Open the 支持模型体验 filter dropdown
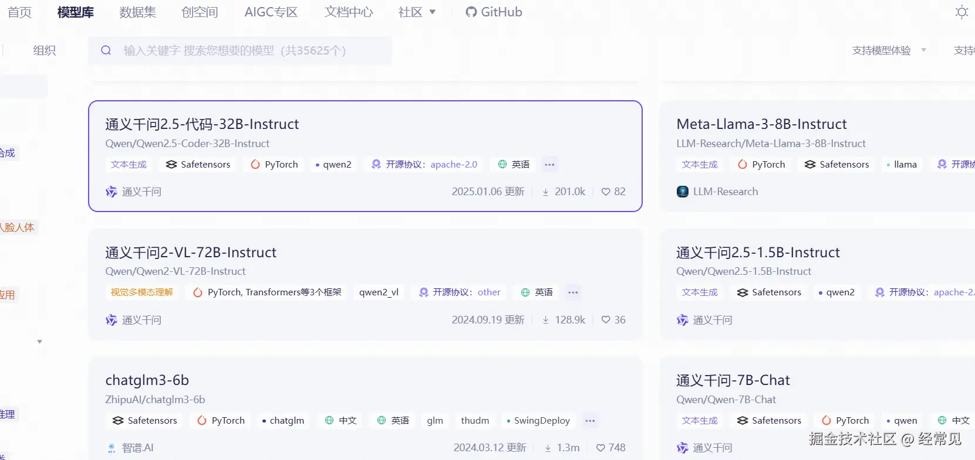Viewport: 975px width, 460px height. click(x=889, y=50)
